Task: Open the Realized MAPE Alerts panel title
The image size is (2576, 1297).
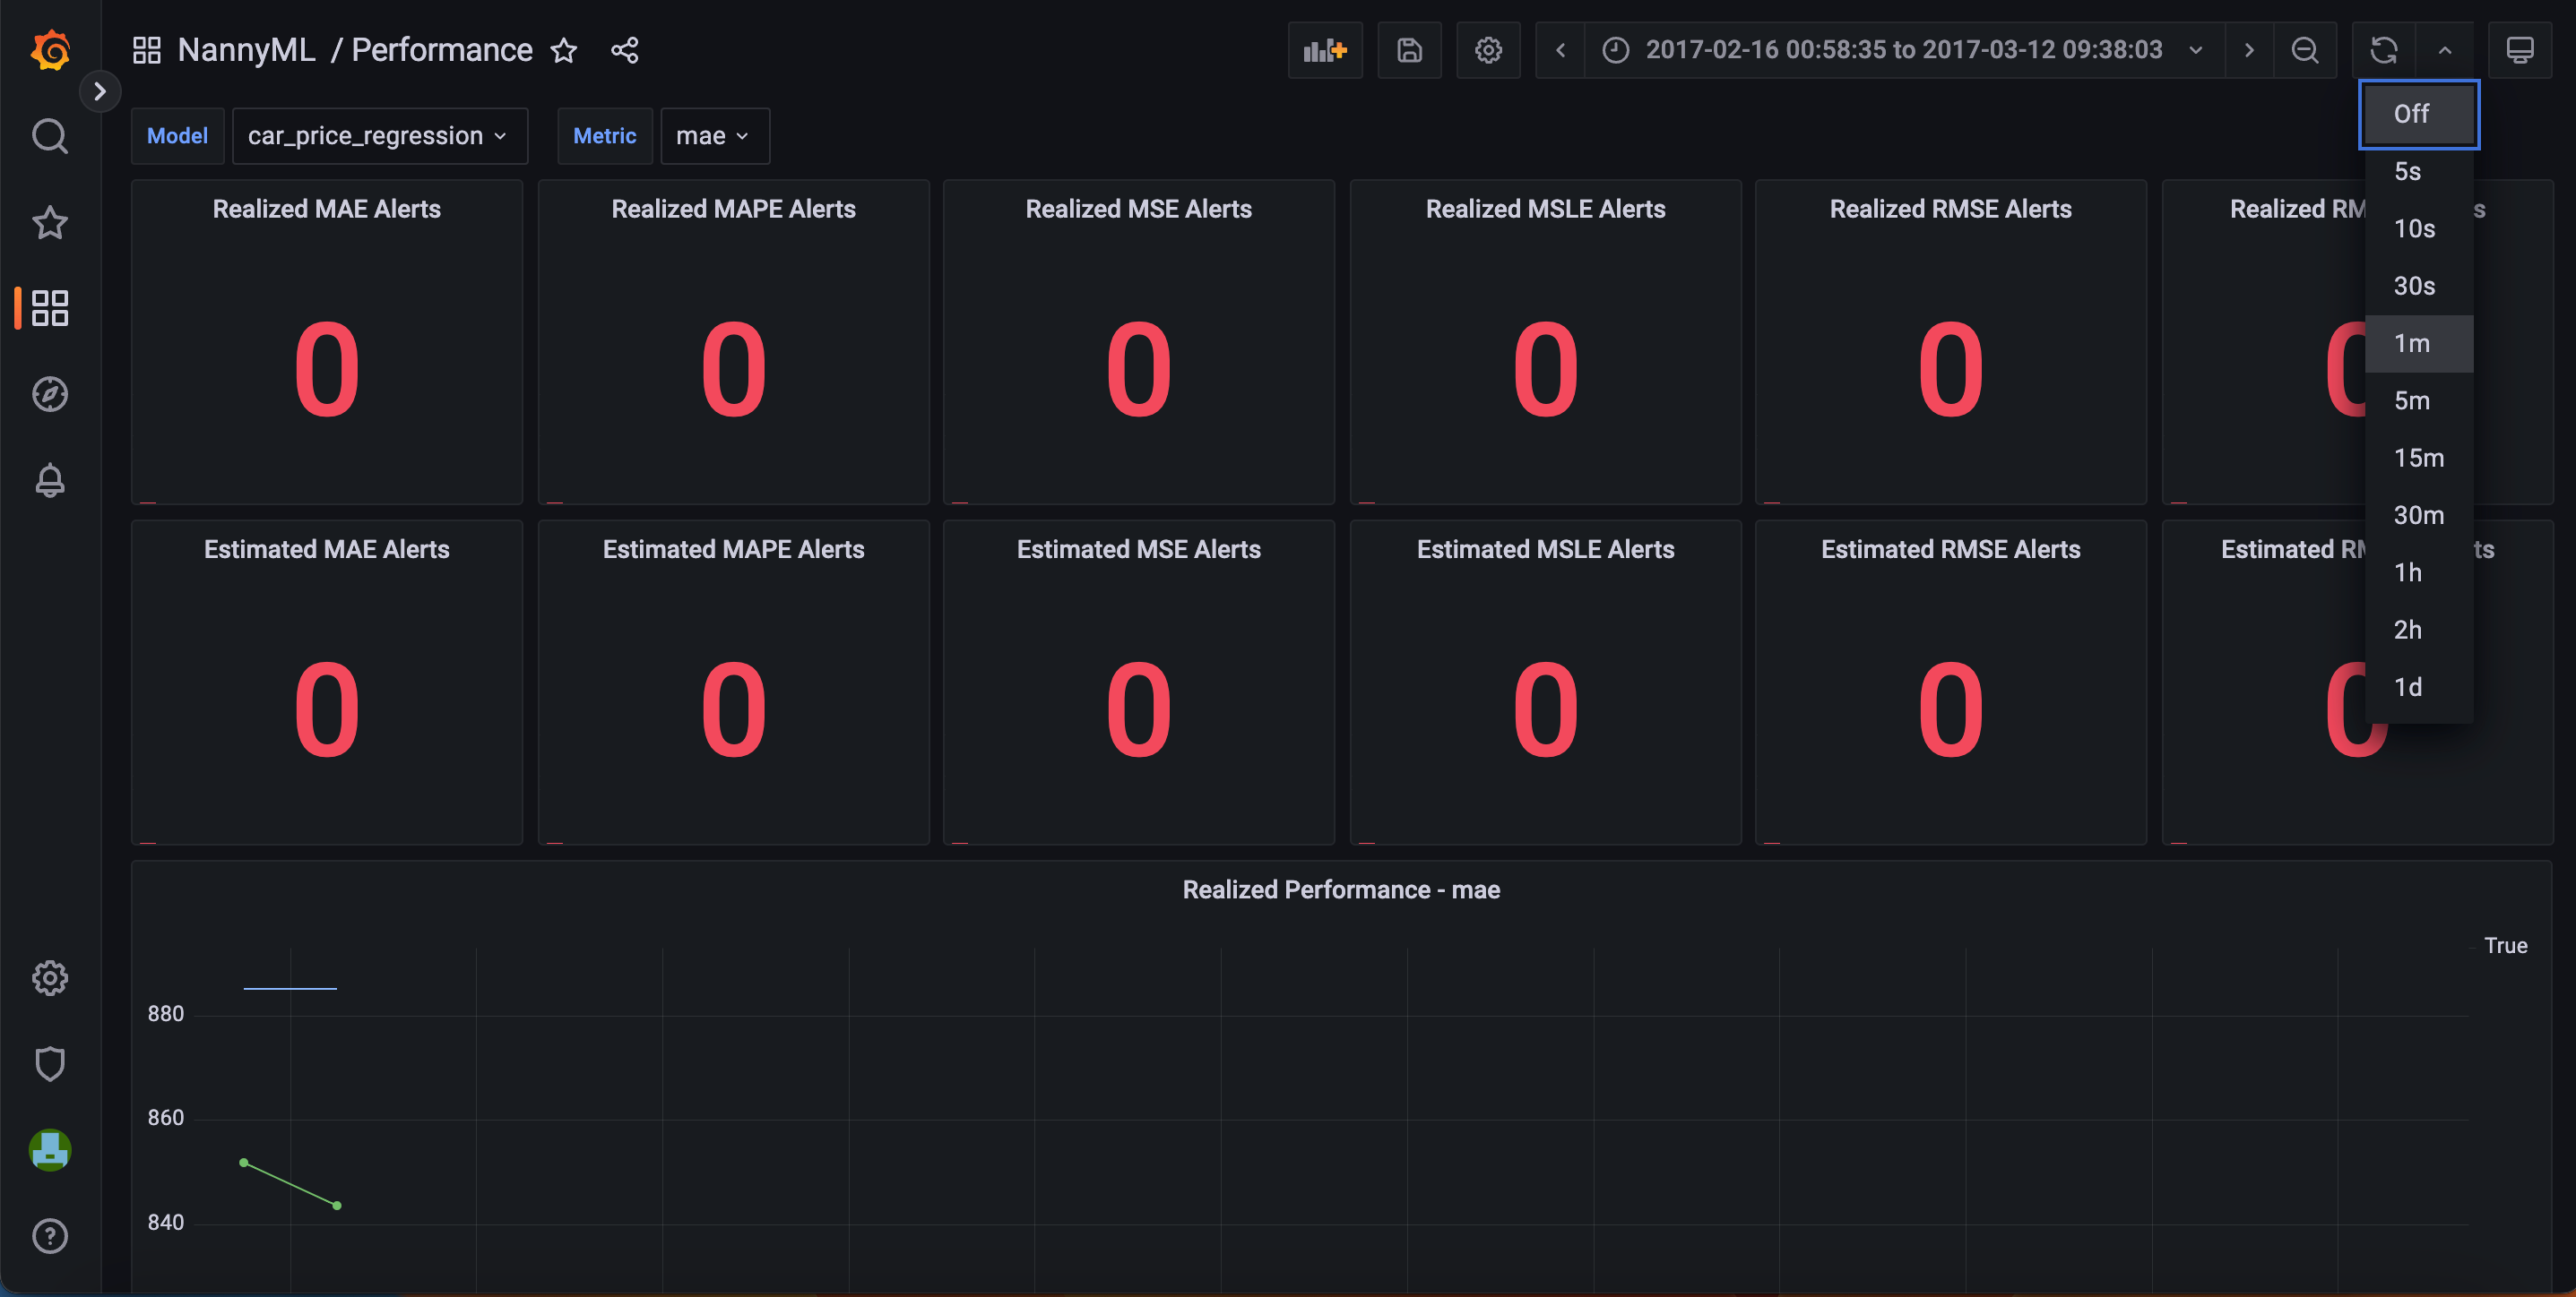Action: click(x=733, y=209)
